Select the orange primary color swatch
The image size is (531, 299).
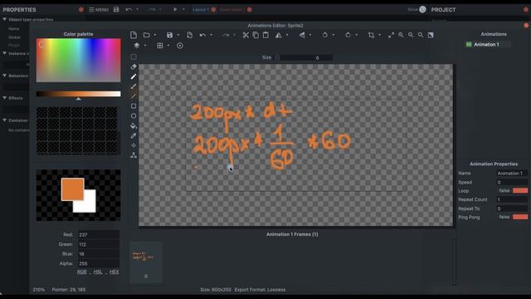72,189
